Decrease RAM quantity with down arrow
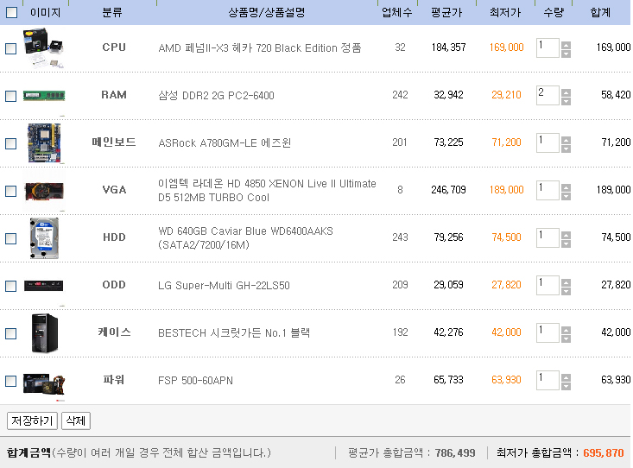Image resolution: width=633 pixels, height=468 pixels. pyautogui.click(x=566, y=101)
